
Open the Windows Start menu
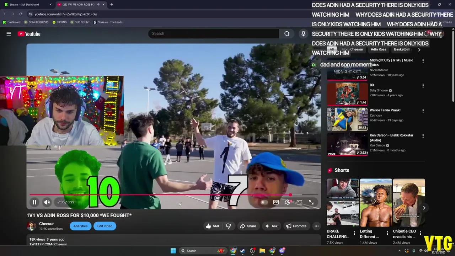(173, 251)
